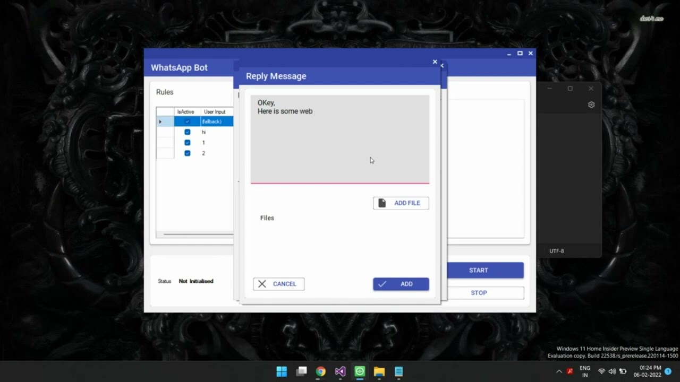Click the 'Not Initialised' status text

196,281
